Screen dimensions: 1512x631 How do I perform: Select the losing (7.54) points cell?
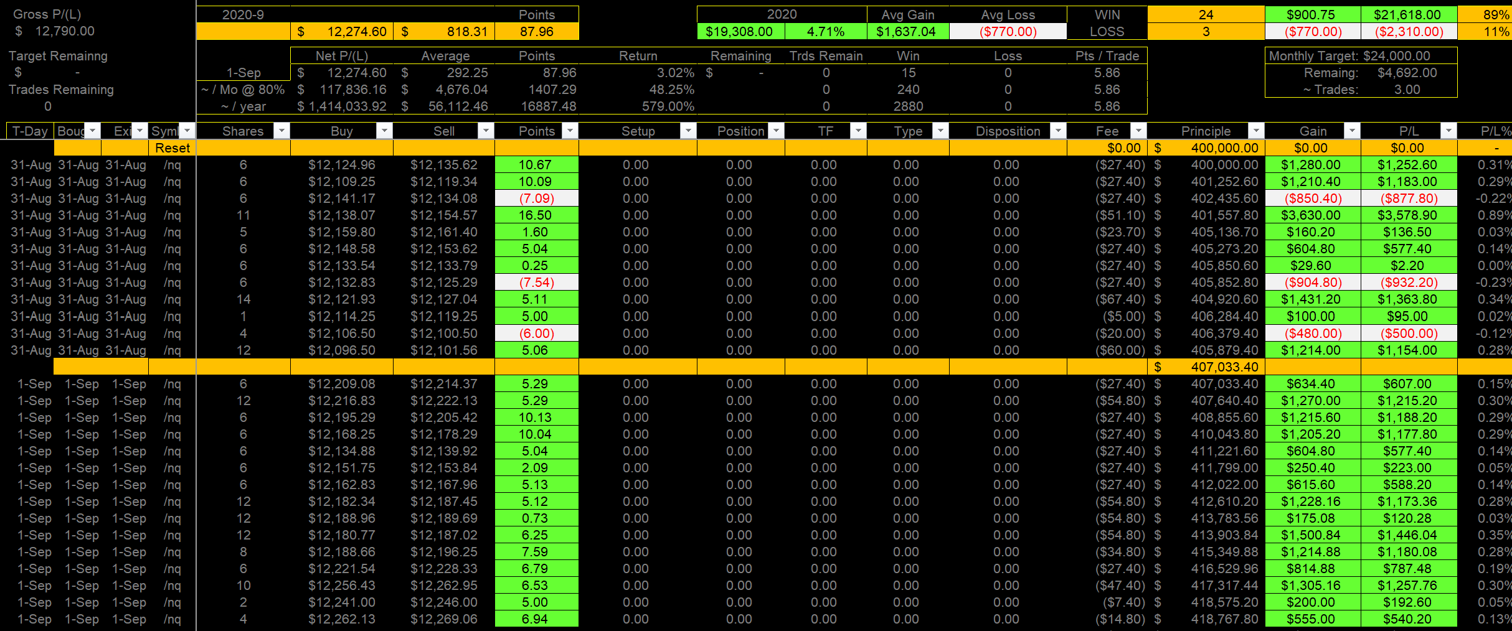tap(537, 283)
